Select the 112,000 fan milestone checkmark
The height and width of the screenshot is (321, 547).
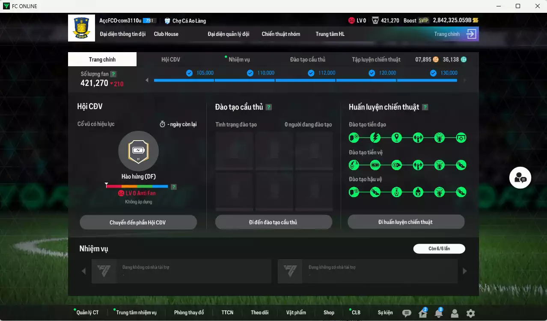coord(311,73)
